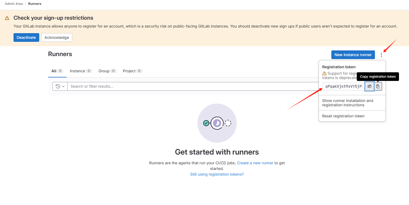Open the runner actions kebab menu
The width and height of the screenshot is (409, 205).
[381, 55]
